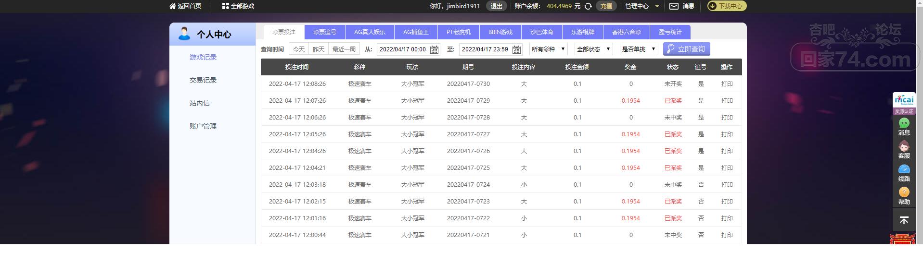Click 打印 for period 20220417-0721
The width and height of the screenshot is (923, 263).
[727, 235]
